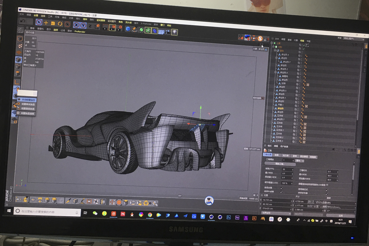Open 标签 menu in Object Manager
Image resolution: width=369 pixels, height=246 pixels.
302,41
